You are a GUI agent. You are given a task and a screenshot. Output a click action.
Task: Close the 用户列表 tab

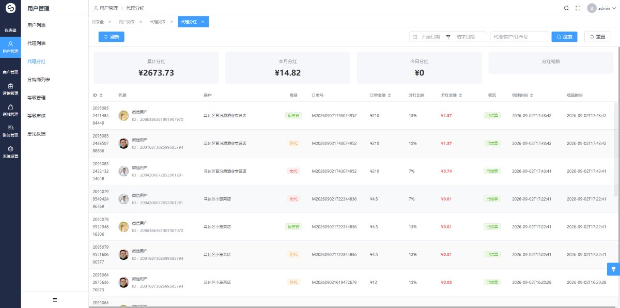click(x=141, y=22)
